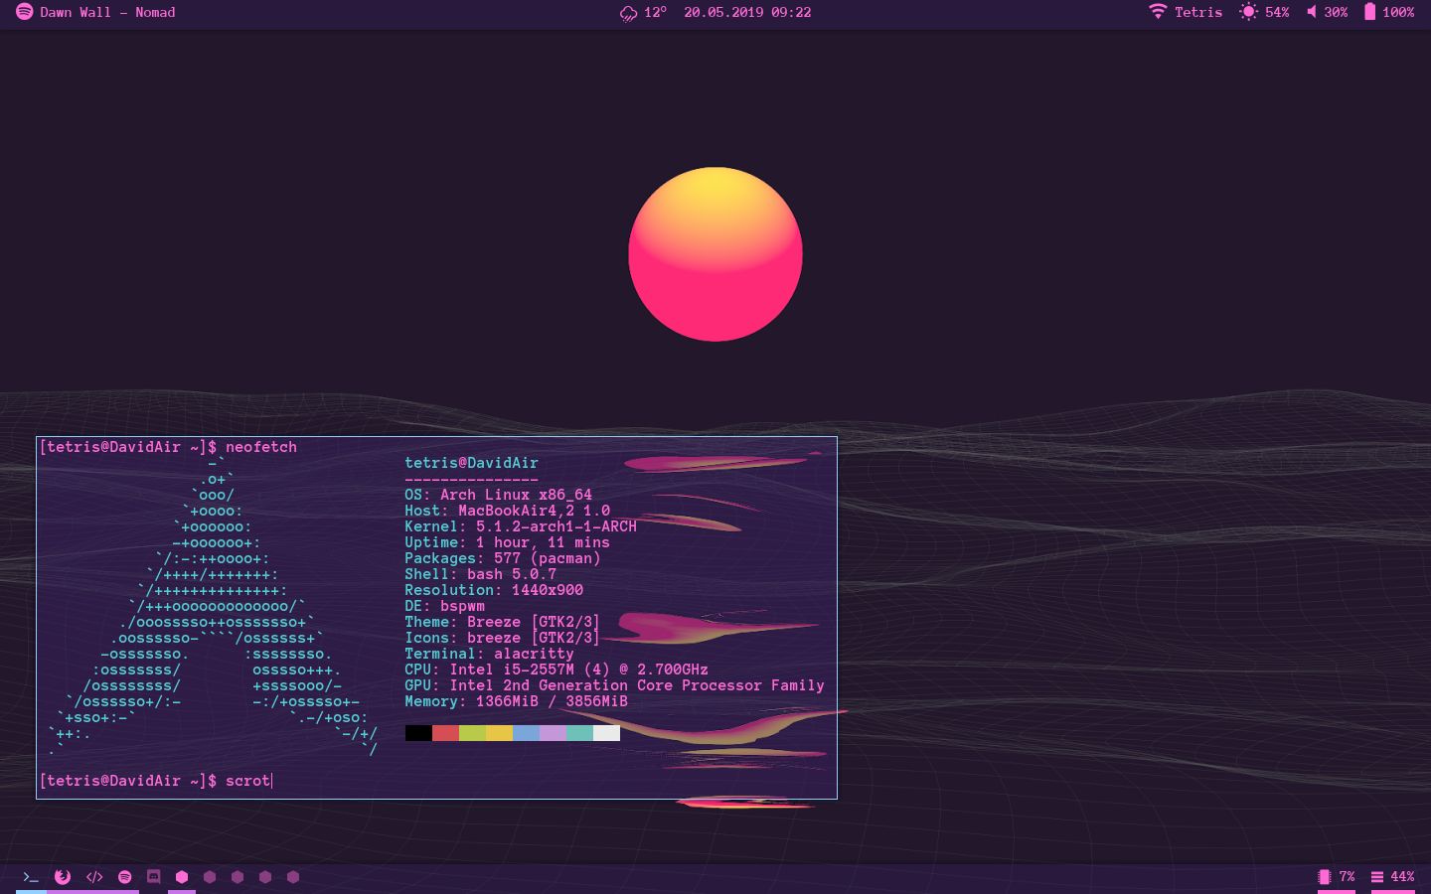Activate the last workspace hexagon in dock
The width and height of the screenshot is (1431, 894).
tap(293, 877)
